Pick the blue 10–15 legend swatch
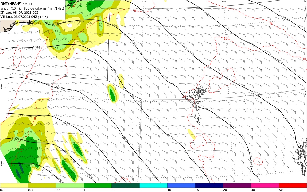The width and height of the screenshot is (307, 192). (x=181, y=186)
